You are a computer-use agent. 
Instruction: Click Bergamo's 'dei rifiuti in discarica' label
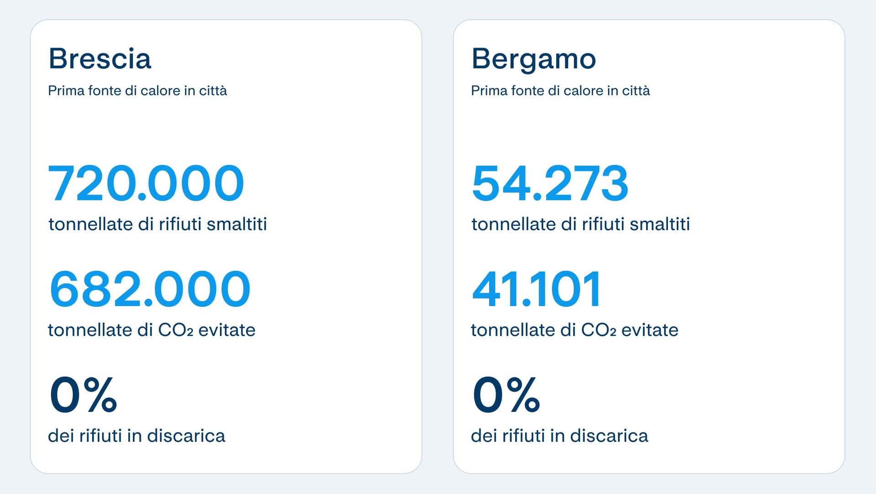click(x=559, y=436)
